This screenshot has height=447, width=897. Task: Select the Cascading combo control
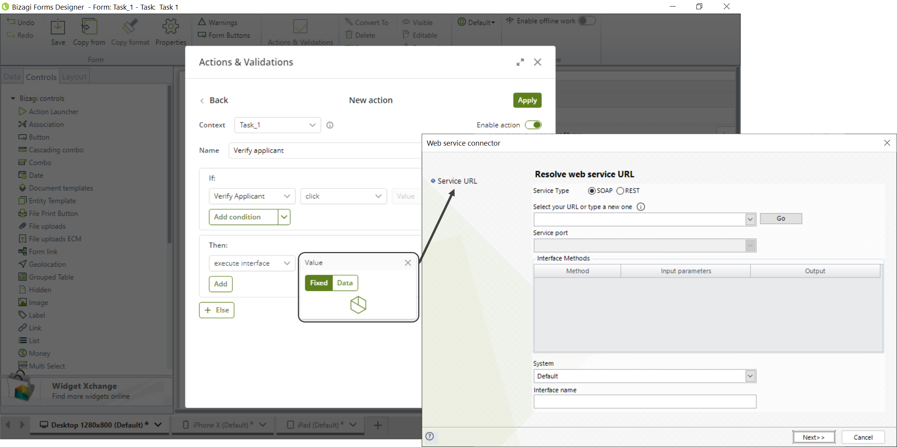(51, 150)
